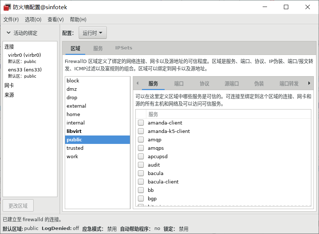319x234 pixels.
Task: Switch to the IPSets tab
Action: click(124, 48)
